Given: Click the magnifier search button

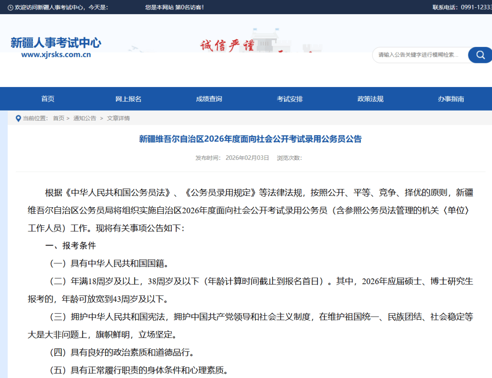Looking at the screenshot, I should (480, 55).
